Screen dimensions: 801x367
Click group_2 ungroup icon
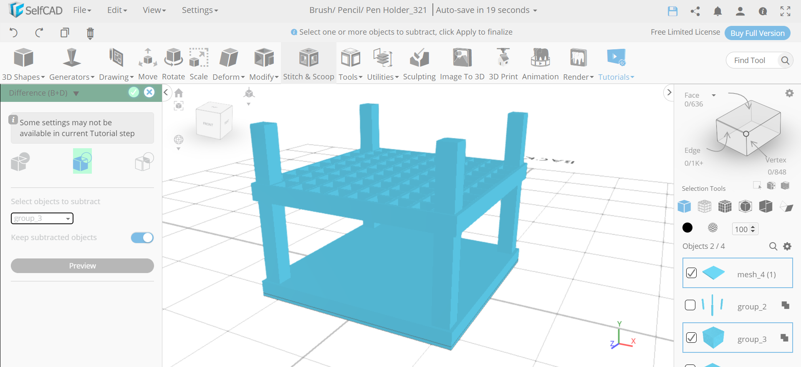click(785, 305)
